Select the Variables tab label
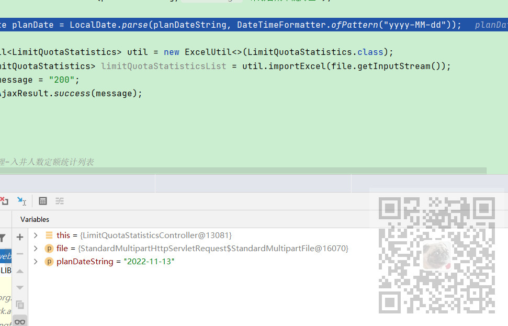 point(35,219)
